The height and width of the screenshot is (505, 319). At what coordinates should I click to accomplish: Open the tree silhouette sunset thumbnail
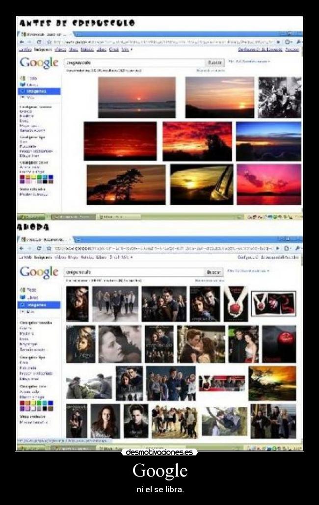click(126, 185)
